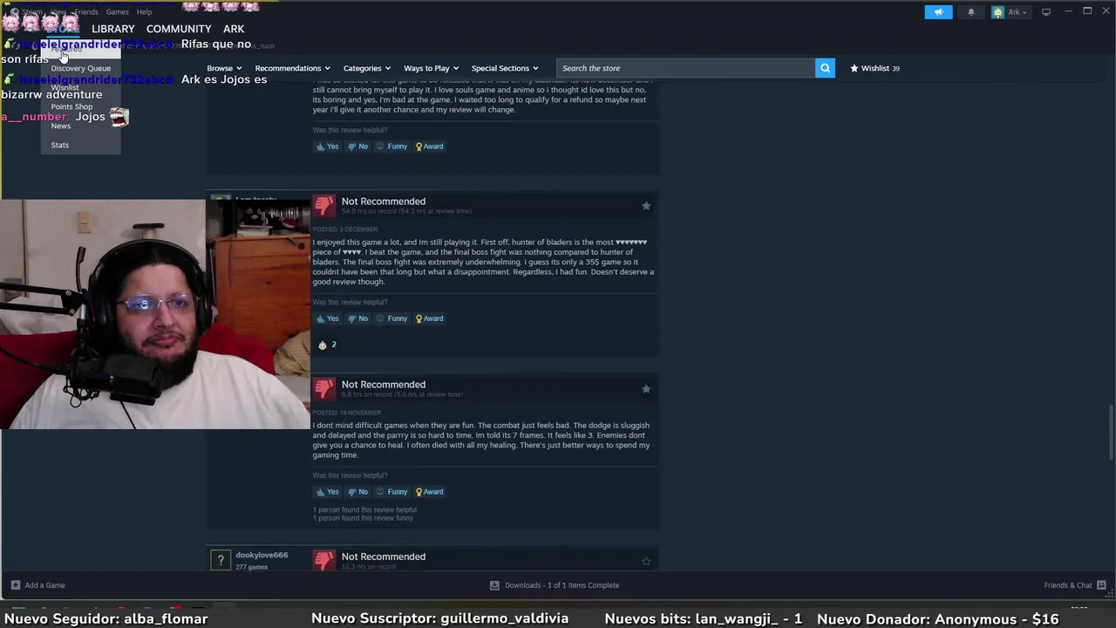
Task: Open Wishlist 39 with star icon
Action: point(875,68)
